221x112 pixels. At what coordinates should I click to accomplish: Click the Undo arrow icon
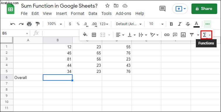13,24
